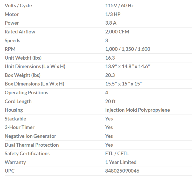The height and width of the screenshot is (178, 192).
Task: Select the '3-Hour Timer' label
Action: pyautogui.click(x=19, y=127)
